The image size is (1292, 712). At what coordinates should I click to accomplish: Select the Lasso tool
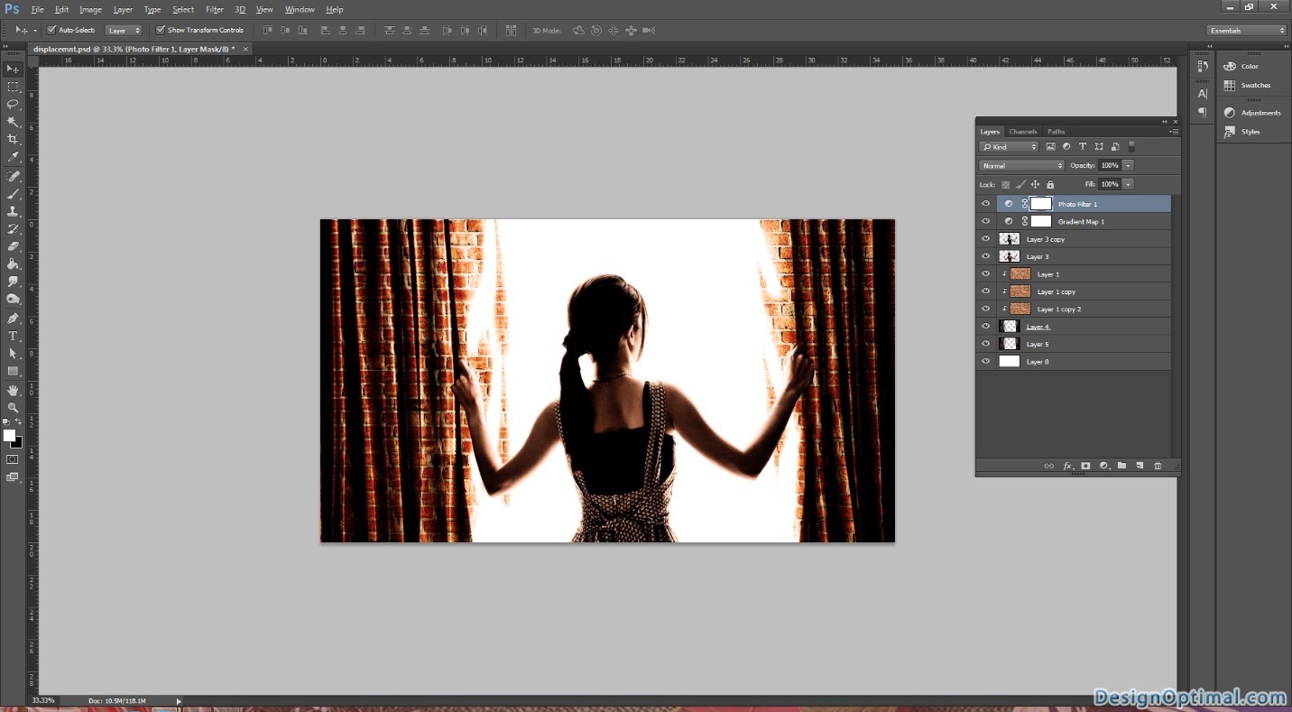point(13,104)
